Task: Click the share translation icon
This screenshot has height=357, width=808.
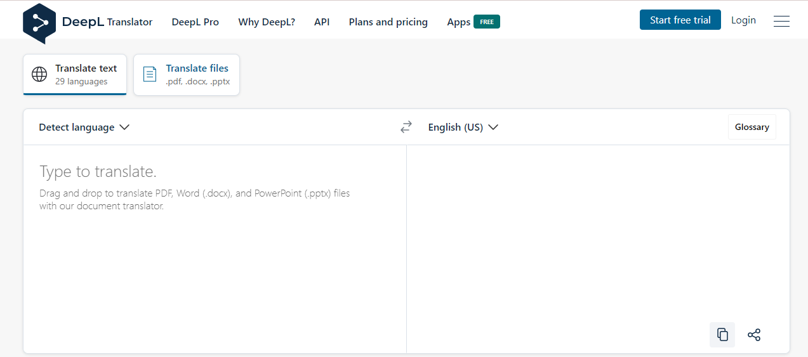Action: (754, 335)
